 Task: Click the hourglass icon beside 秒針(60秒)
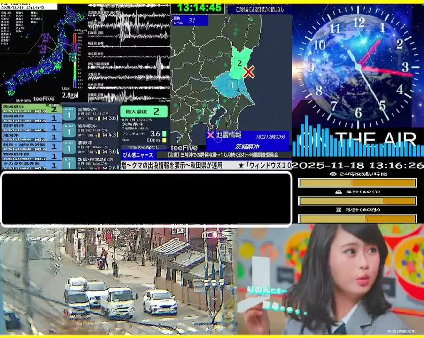pos(339,209)
